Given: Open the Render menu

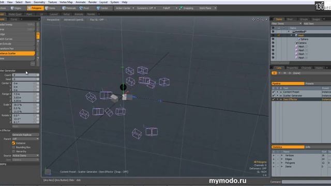Looking at the screenshot, I should (x=93, y=2).
